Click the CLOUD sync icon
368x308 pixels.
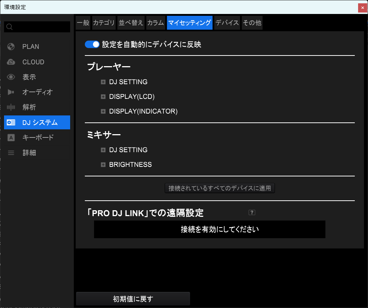pyautogui.click(x=11, y=62)
